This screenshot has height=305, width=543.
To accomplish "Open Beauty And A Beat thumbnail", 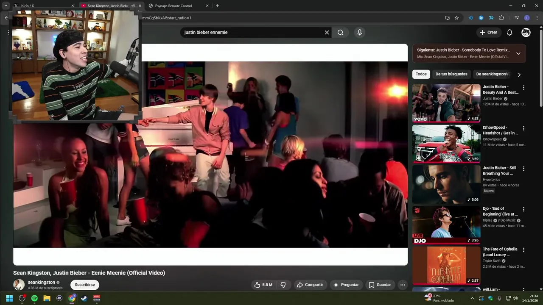I will (x=446, y=103).
